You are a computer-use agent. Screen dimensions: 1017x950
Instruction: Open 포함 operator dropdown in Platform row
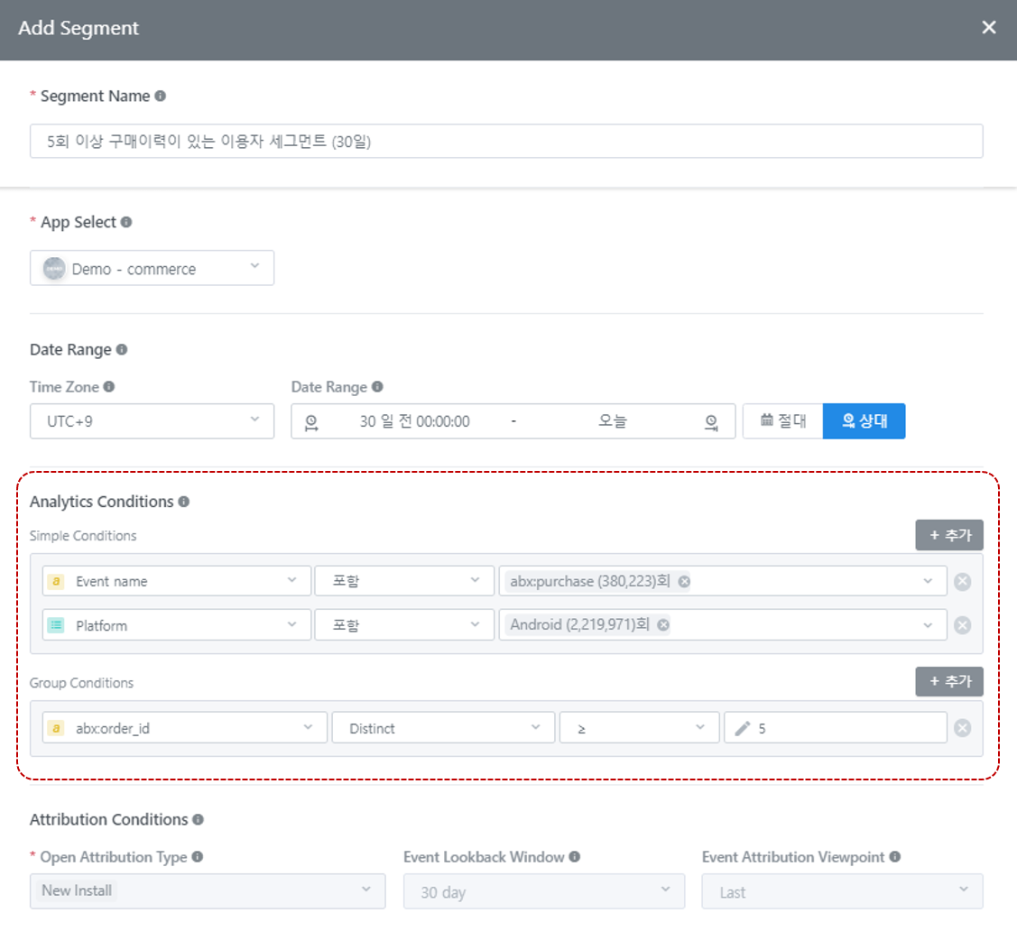(404, 625)
